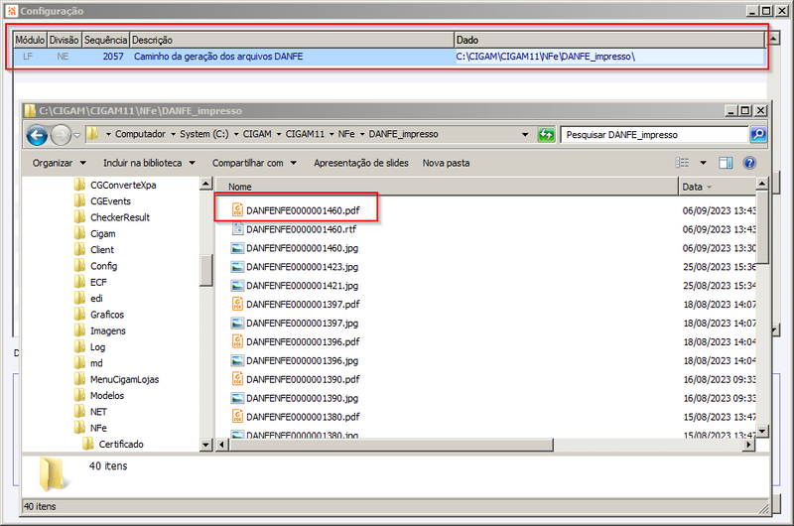Viewport: 794px width, 526px height.
Task: Select the Log folder in the tree
Action: 89,346
